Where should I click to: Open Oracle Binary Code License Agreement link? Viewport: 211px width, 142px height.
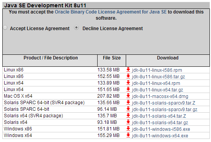coord(111,12)
